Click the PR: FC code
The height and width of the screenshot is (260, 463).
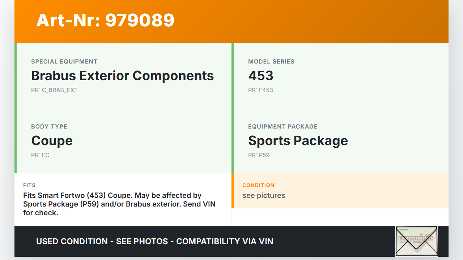click(40, 155)
